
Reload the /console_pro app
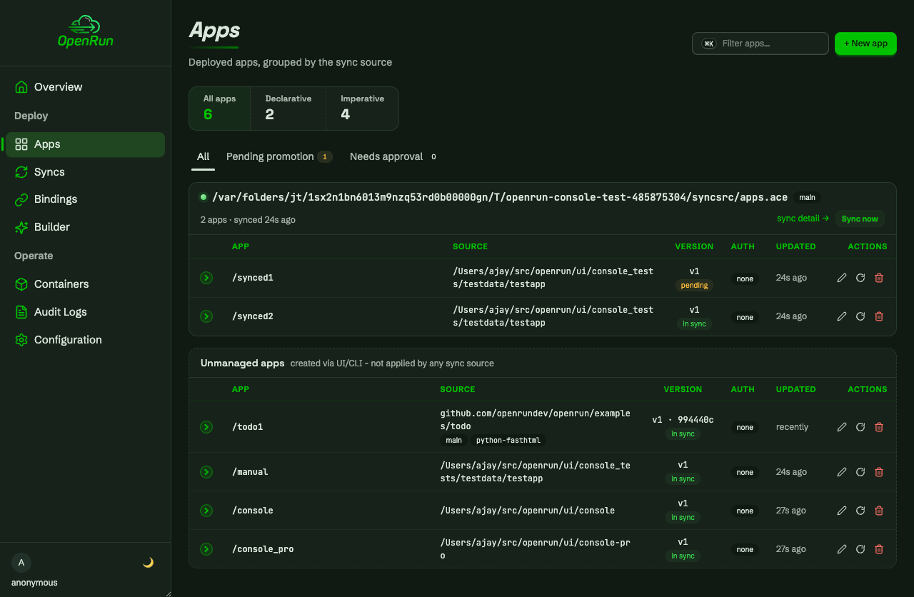(860, 549)
